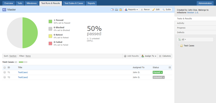
Task: Open Progress in the sidebar
Action: click(x=195, y=28)
